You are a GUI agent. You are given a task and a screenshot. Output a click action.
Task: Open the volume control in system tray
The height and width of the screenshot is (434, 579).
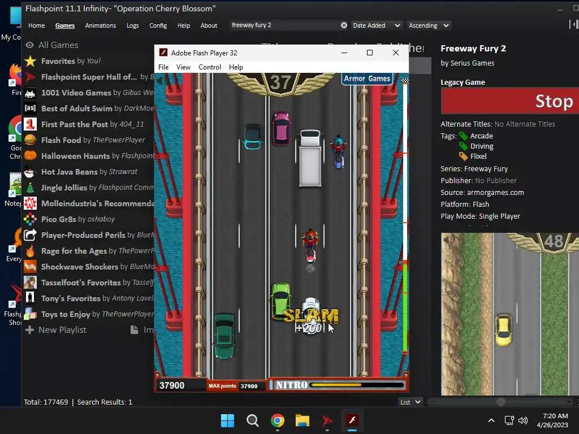(x=523, y=420)
